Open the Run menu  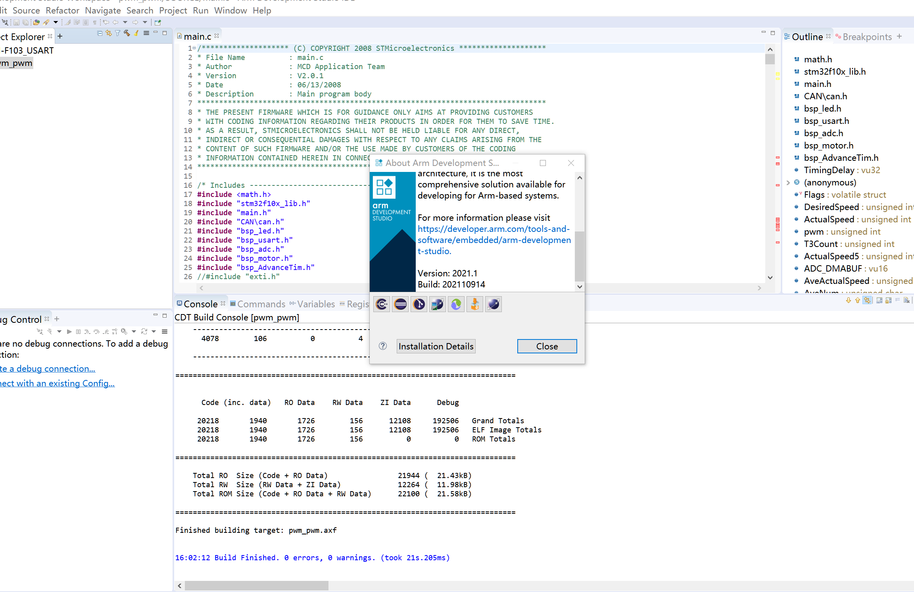click(x=201, y=10)
